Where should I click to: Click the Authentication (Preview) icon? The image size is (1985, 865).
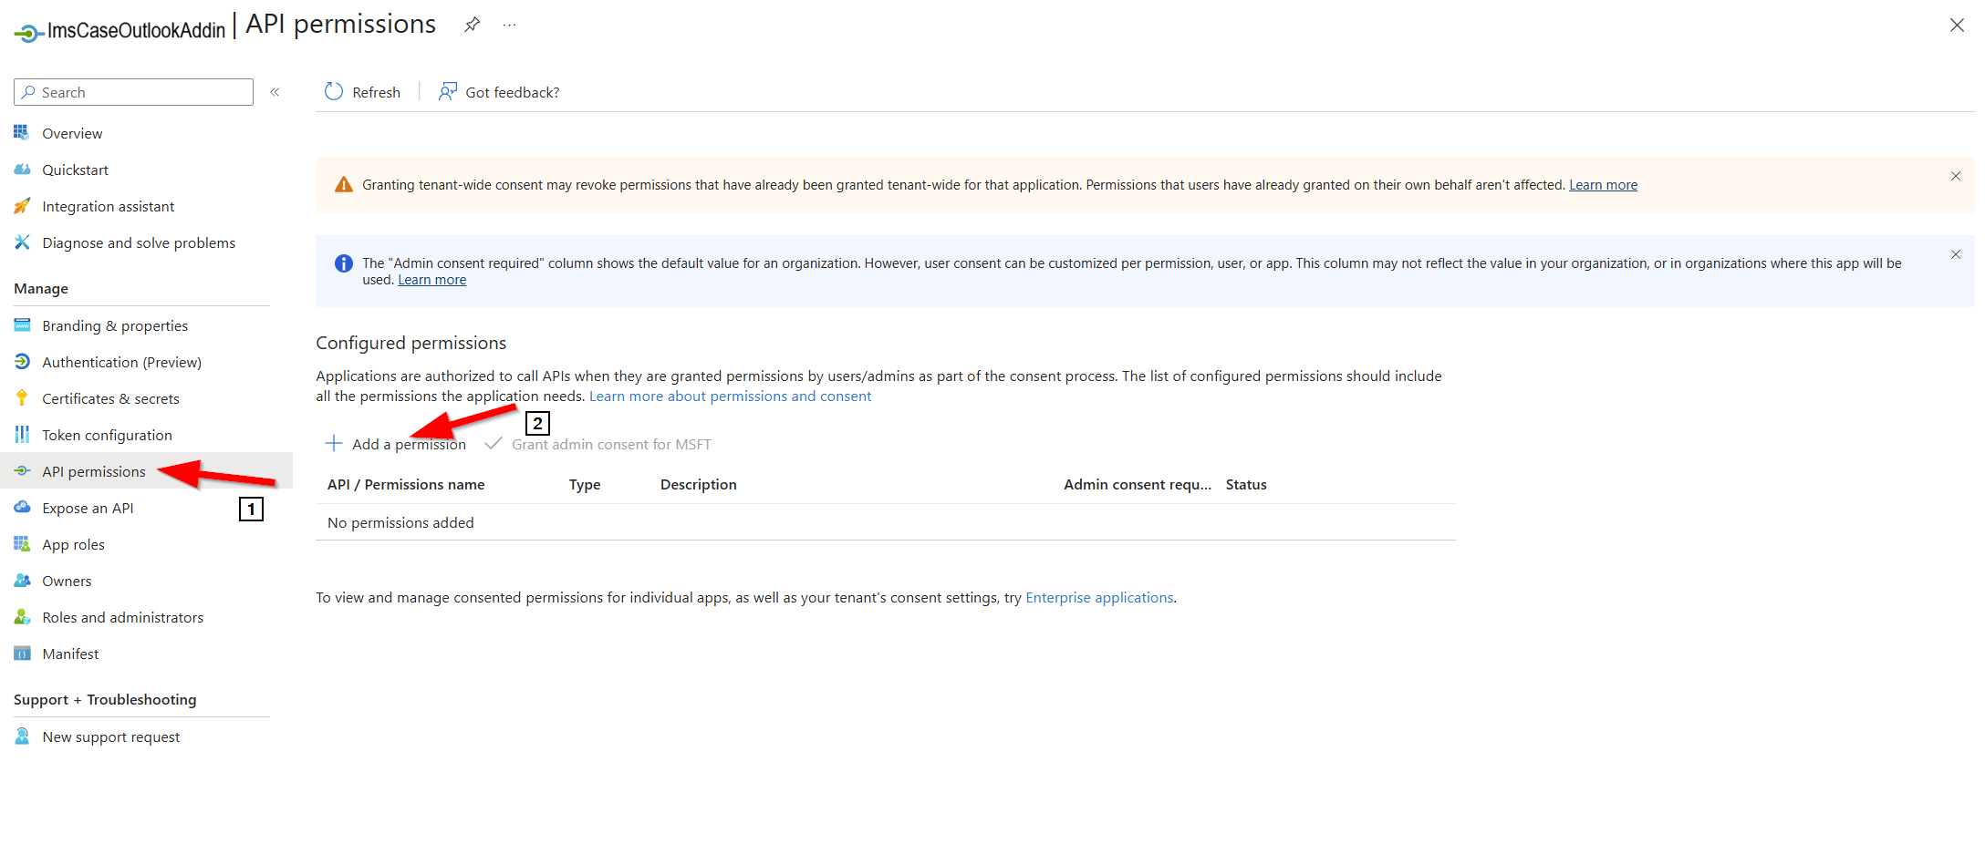22,362
